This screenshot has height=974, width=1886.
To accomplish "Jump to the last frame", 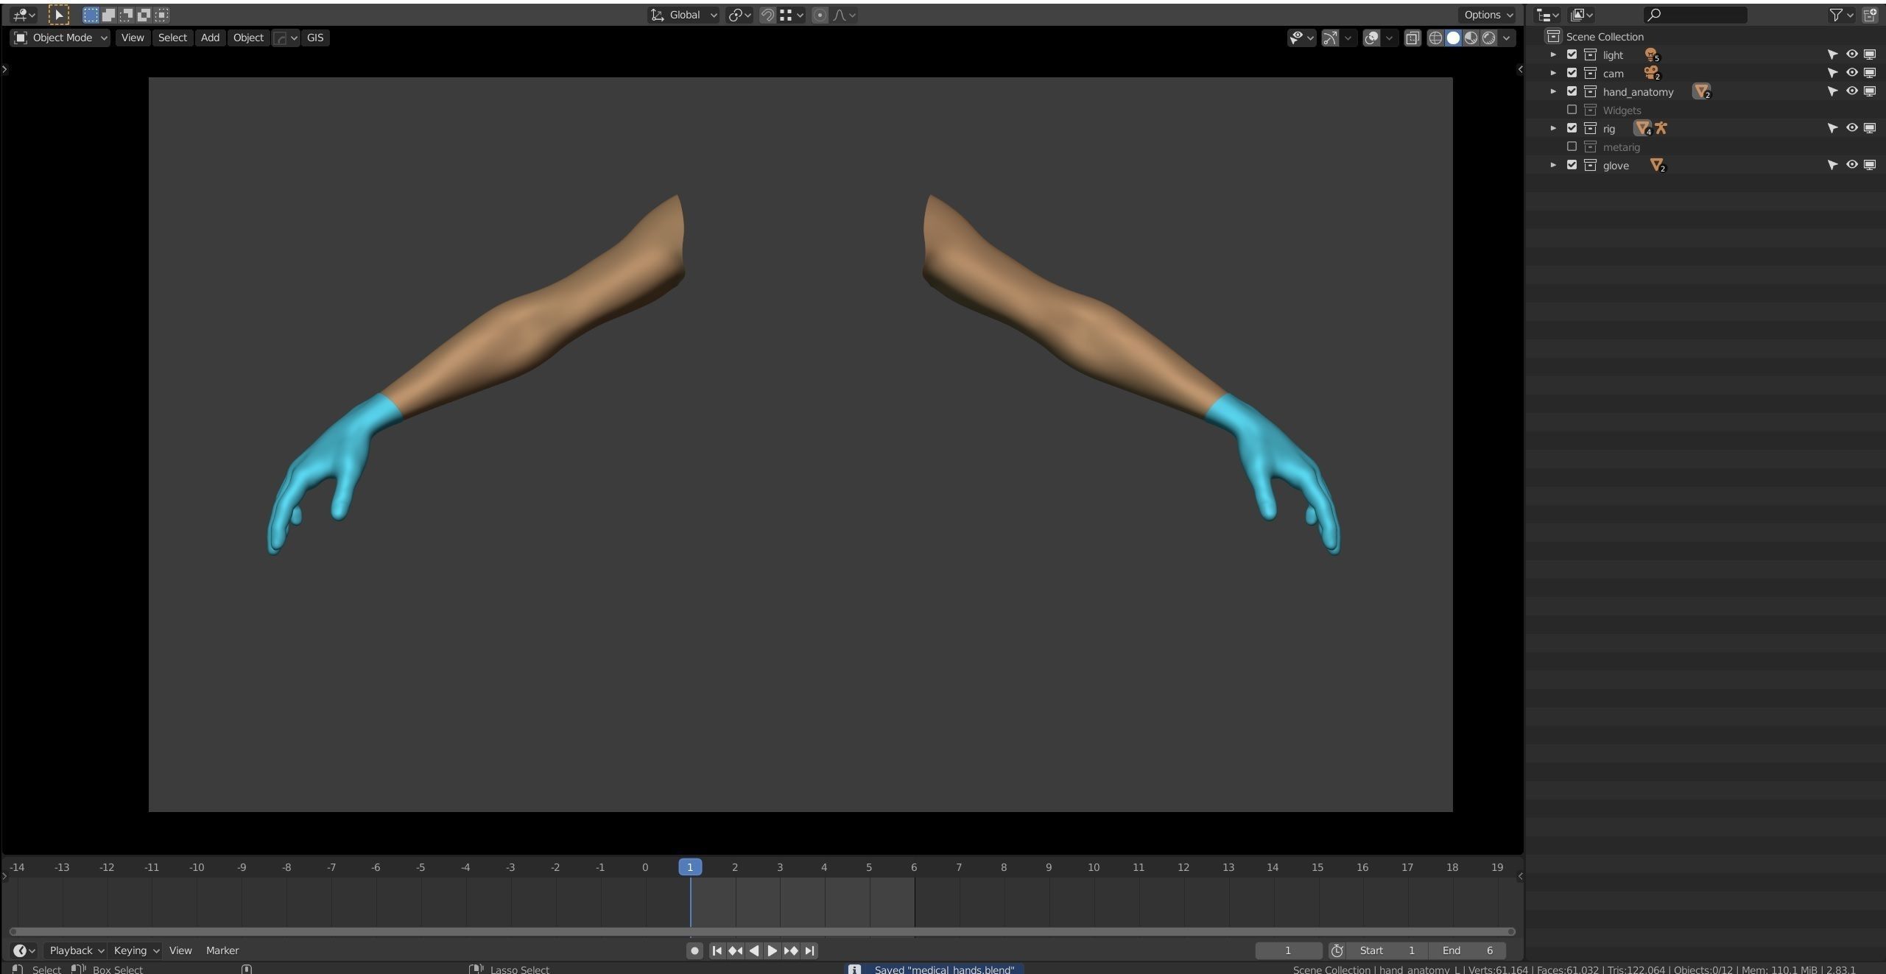I will 809,950.
